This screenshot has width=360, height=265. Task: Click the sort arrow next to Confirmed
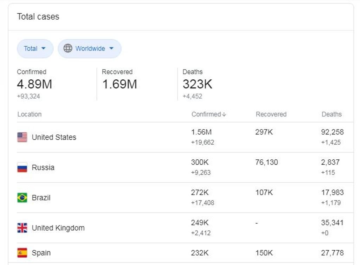coord(224,114)
